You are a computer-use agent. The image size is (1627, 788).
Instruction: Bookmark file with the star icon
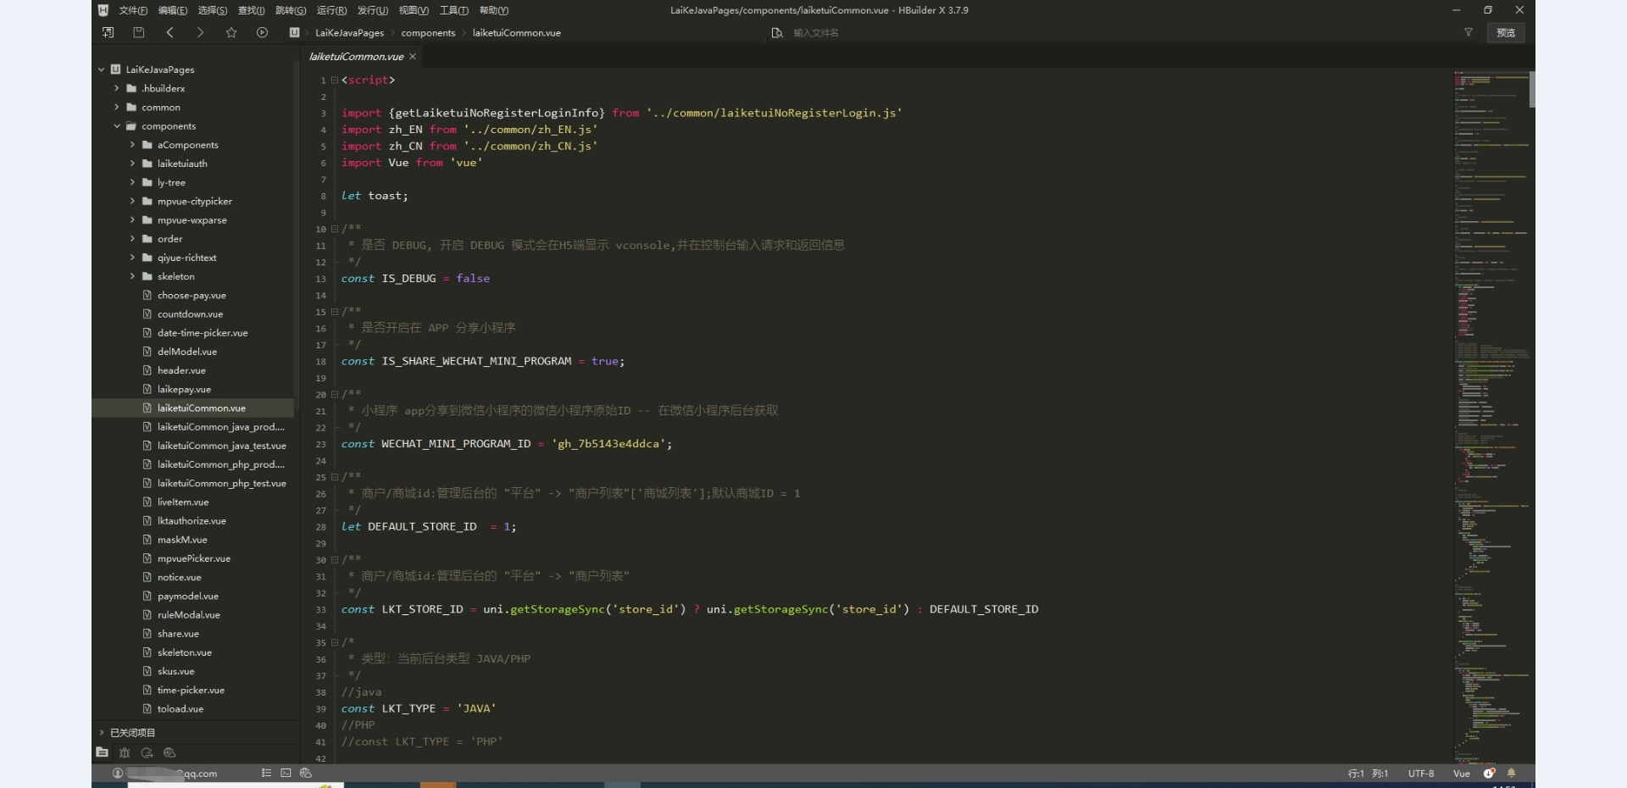231,32
